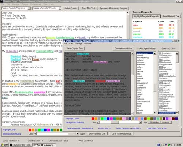
Task: Click Go to Next Occurrence in Thunder Page window
Action: (121, 134)
